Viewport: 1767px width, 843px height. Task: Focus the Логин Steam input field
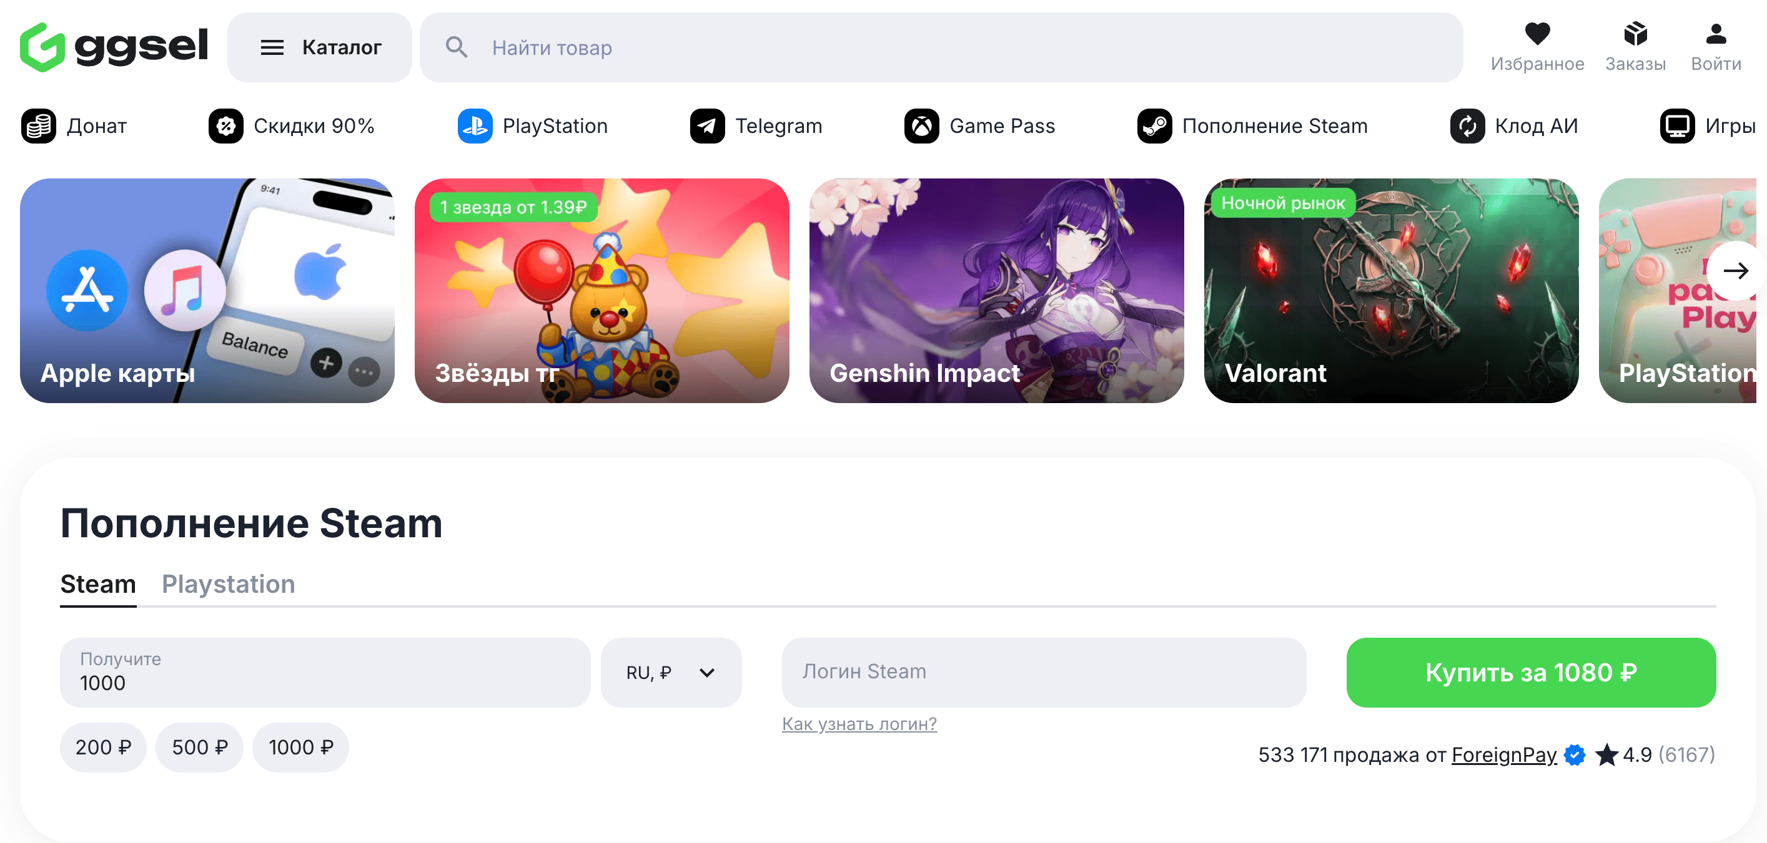tap(1043, 673)
